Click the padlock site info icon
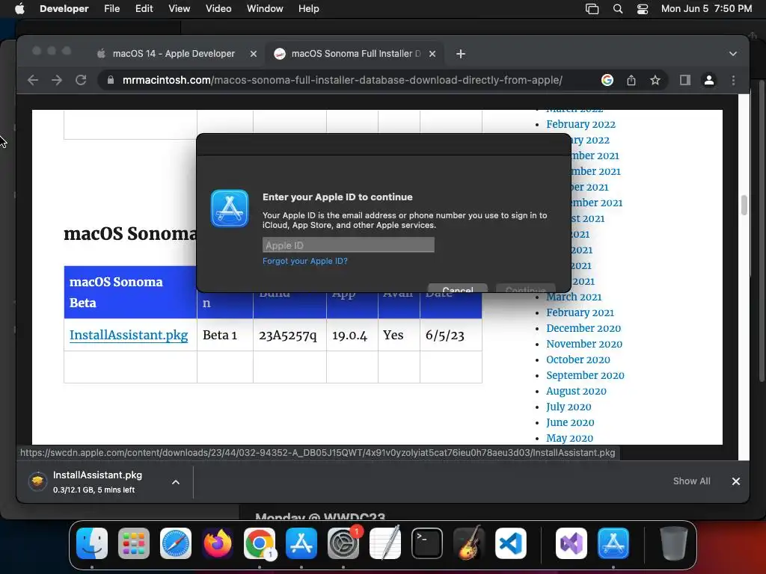 pyautogui.click(x=111, y=80)
